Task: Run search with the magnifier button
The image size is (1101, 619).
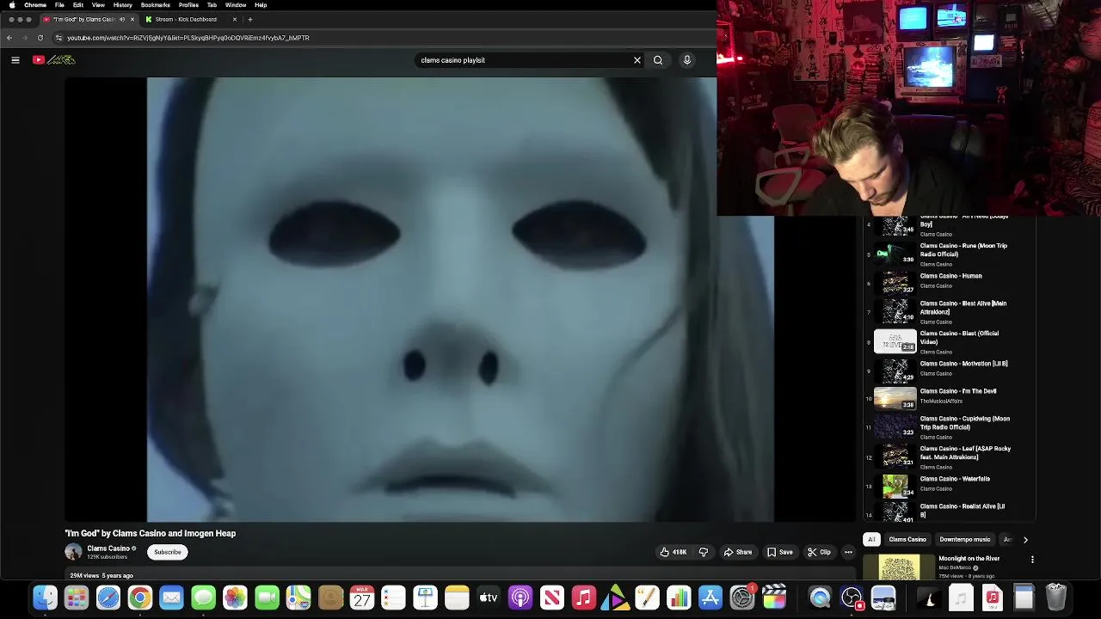Action: [x=658, y=60]
